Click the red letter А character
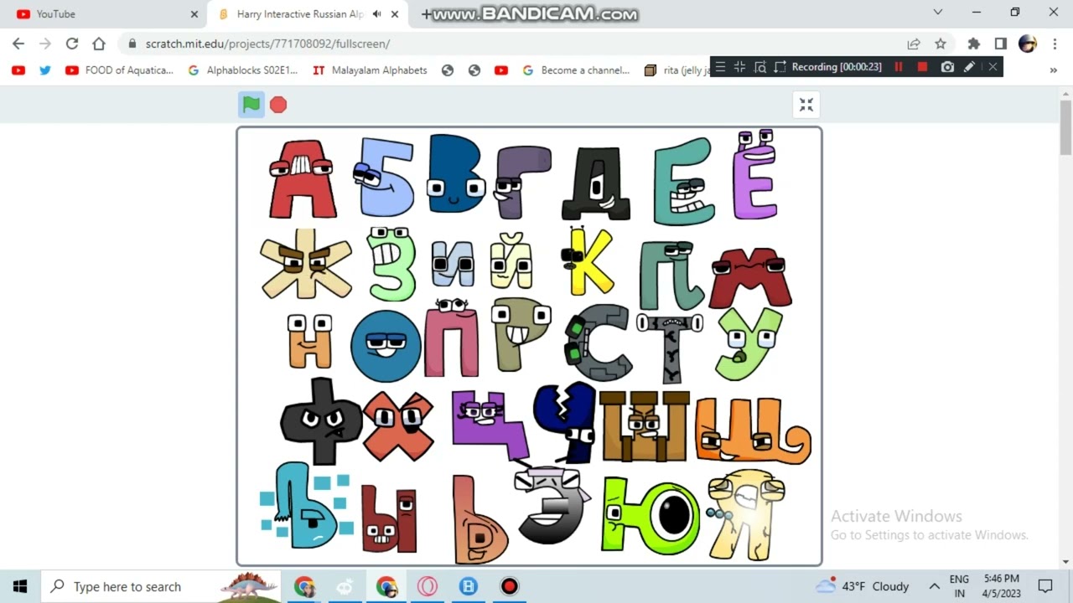This screenshot has width=1073, height=603. coord(303,180)
